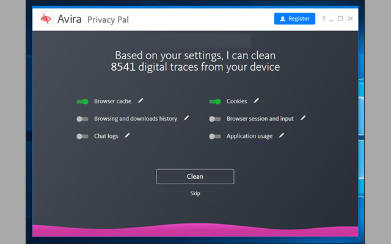The width and height of the screenshot is (391, 244).
Task: Enable the Application usage toggle
Action: coord(215,136)
